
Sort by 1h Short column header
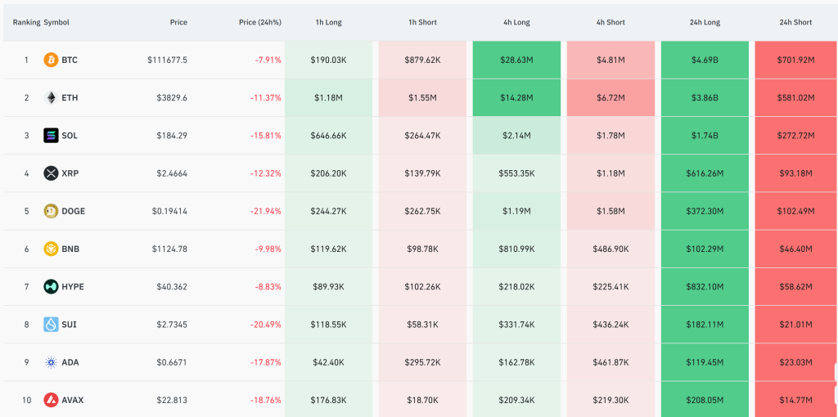point(422,22)
